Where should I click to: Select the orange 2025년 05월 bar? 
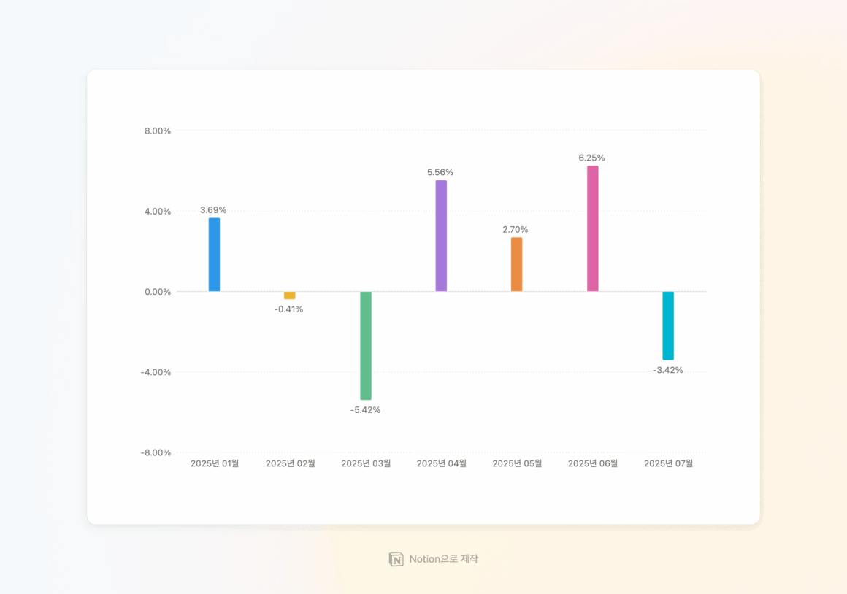tap(517, 265)
